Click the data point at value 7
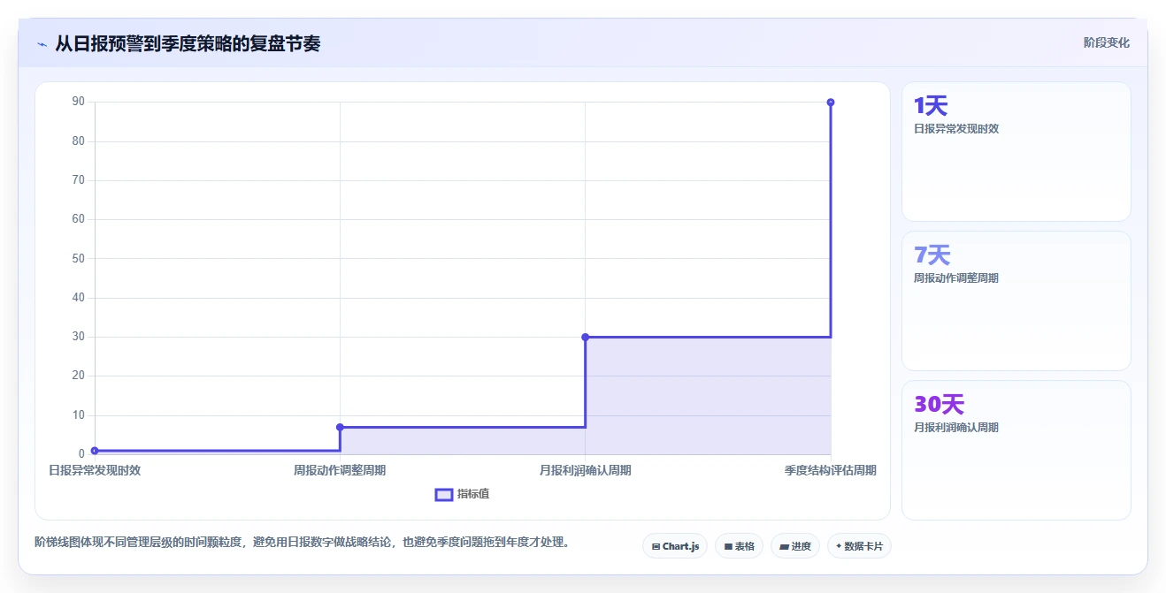The width and height of the screenshot is (1166, 593). 340,427
